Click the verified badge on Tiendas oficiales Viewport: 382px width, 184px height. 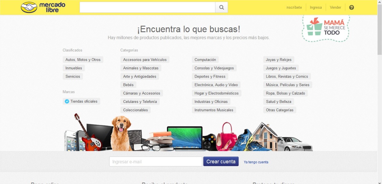(x=67, y=101)
